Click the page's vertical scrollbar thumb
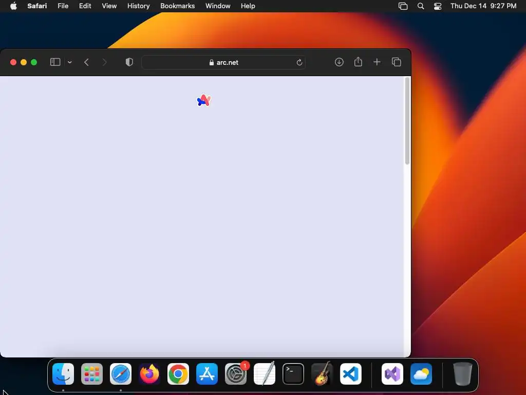 [x=407, y=121]
